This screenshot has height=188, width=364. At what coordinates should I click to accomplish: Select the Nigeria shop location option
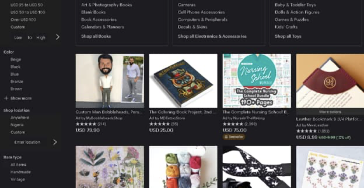tap(17, 125)
